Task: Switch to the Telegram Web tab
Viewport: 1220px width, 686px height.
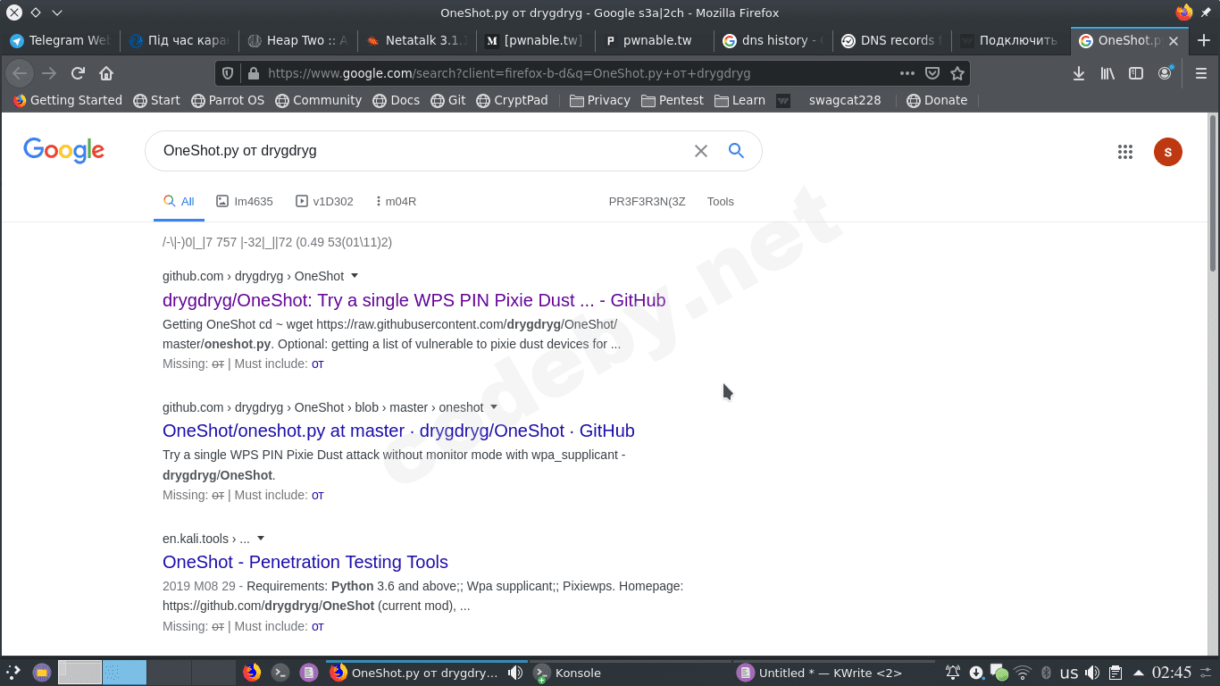Action: (61, 40)
